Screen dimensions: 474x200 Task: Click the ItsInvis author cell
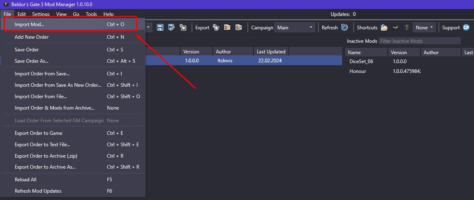[x=225, y=61]
